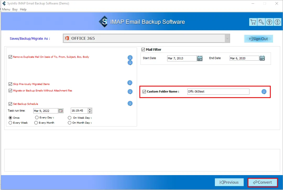Image resolution: width=283 pixels, height=190 pixels.
Task: Open the Task run time date dropdown
Action: [x=61, y=111]
